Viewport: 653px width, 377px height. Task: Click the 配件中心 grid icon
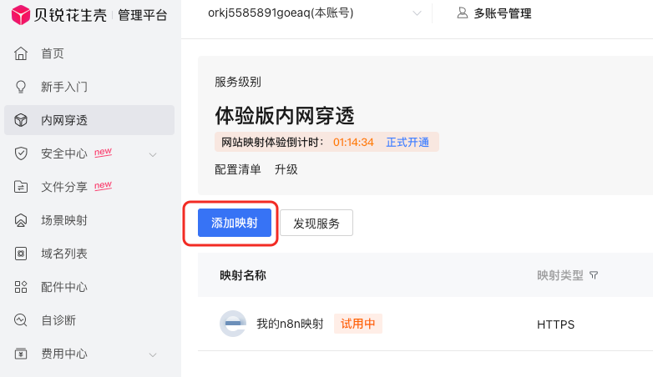coord(21,287)
